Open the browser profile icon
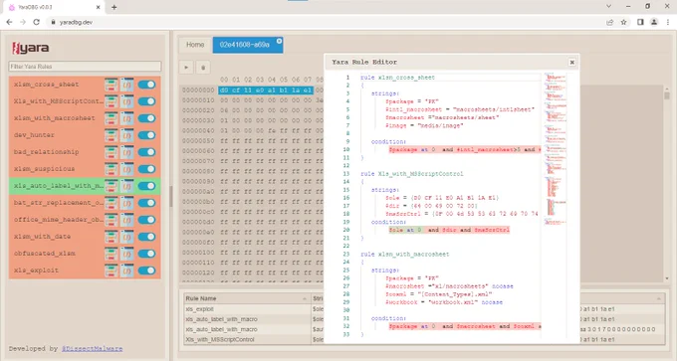 click(654, 22)
